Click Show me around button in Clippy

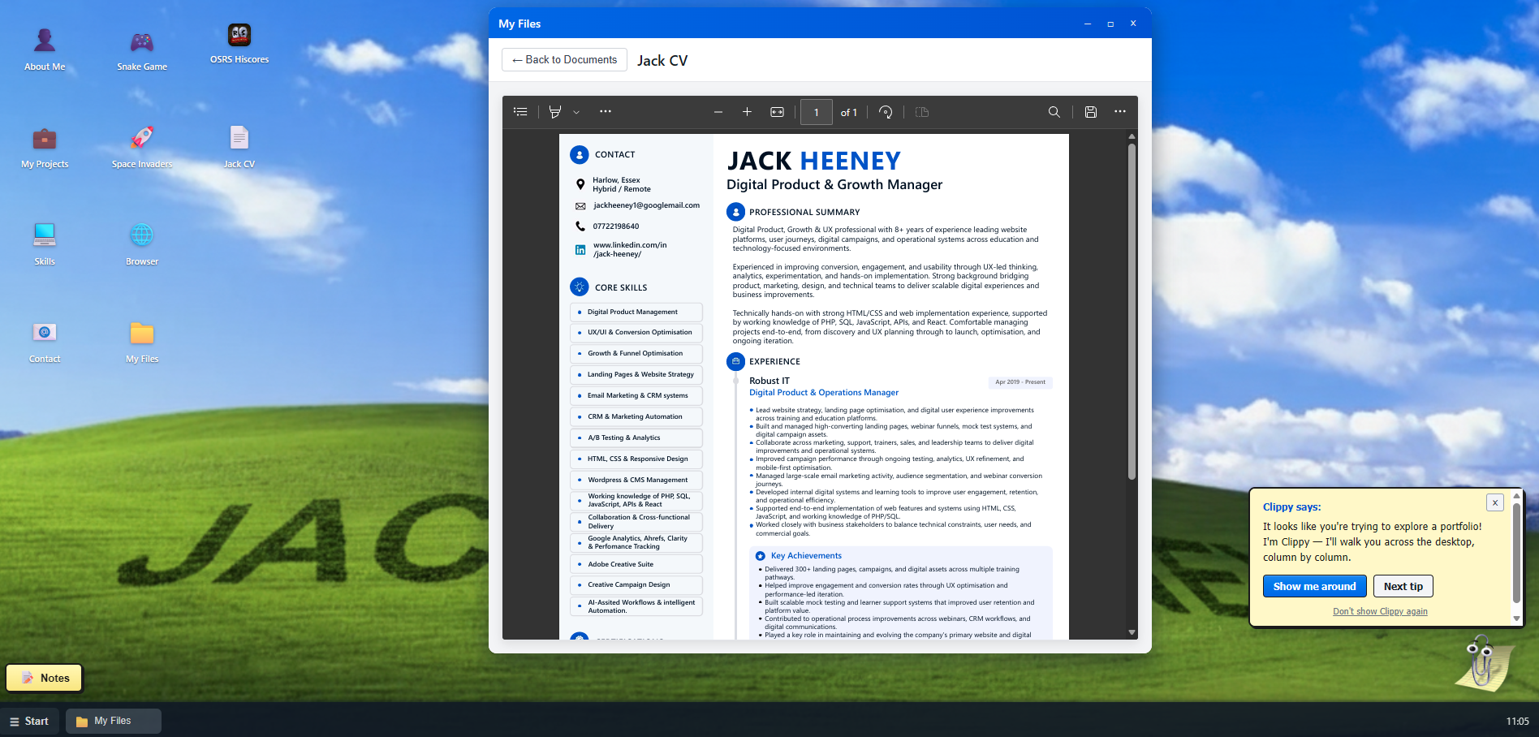pyautogui.click(x=1314, y=586)
